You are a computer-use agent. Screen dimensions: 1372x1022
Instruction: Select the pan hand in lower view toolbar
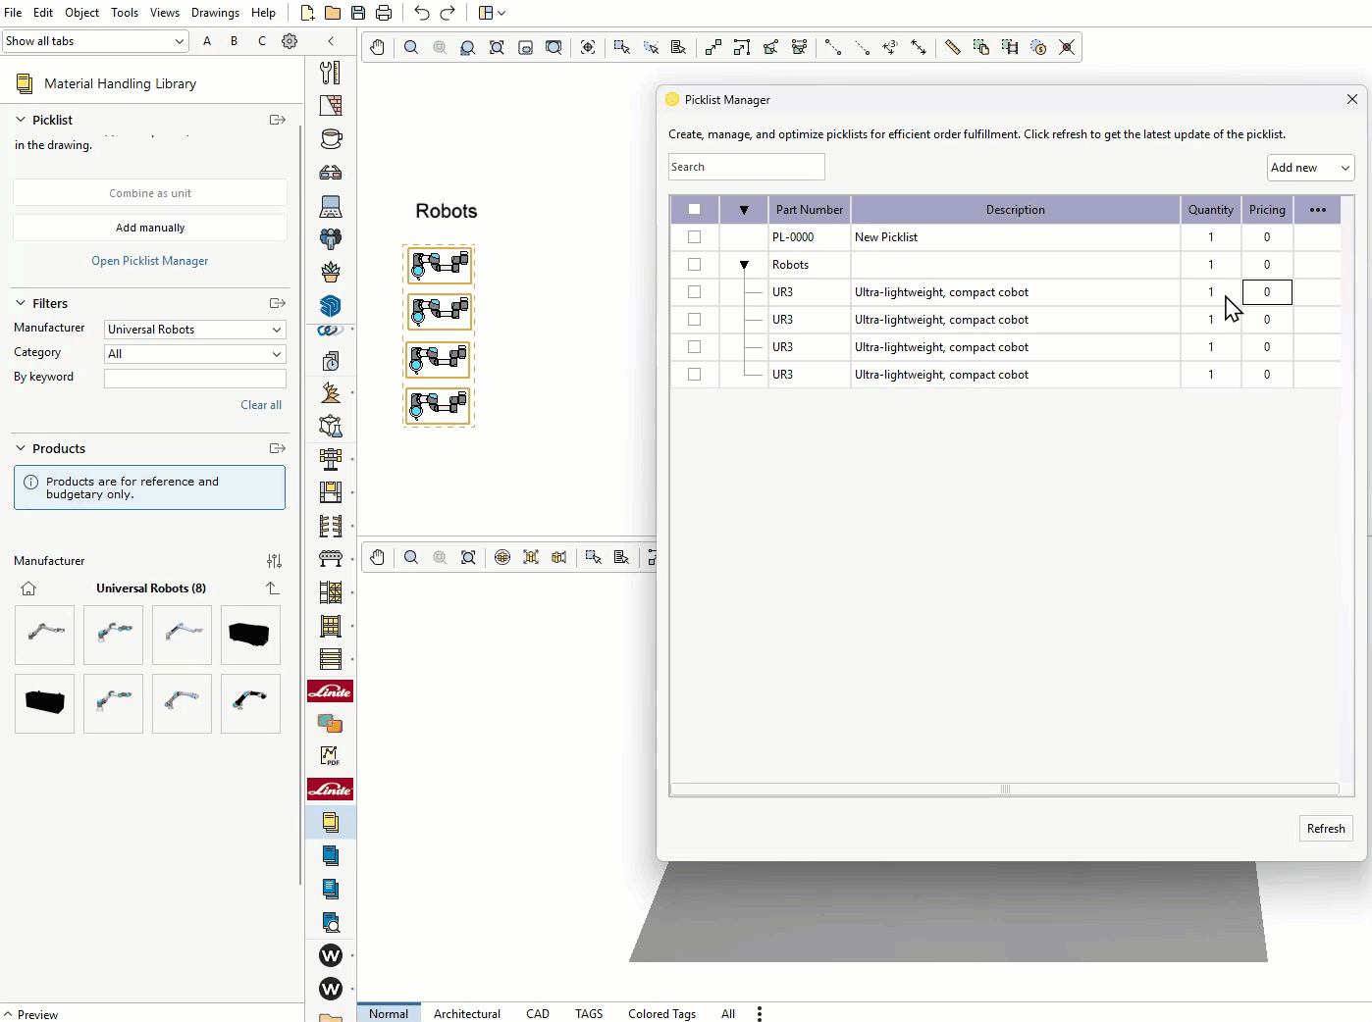click(378, 557)
